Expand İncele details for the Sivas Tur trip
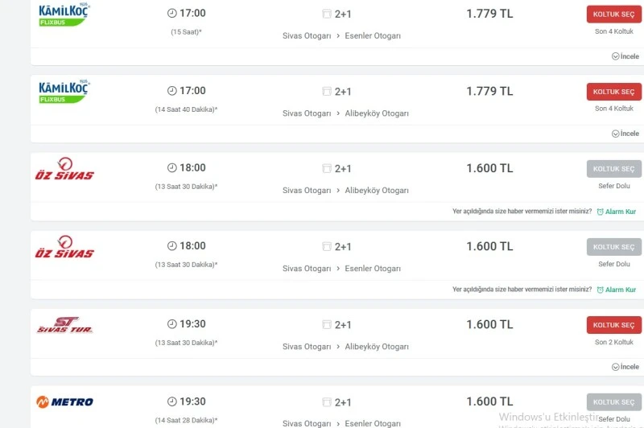This screenshot has width=644, height=428. point(625,367)
